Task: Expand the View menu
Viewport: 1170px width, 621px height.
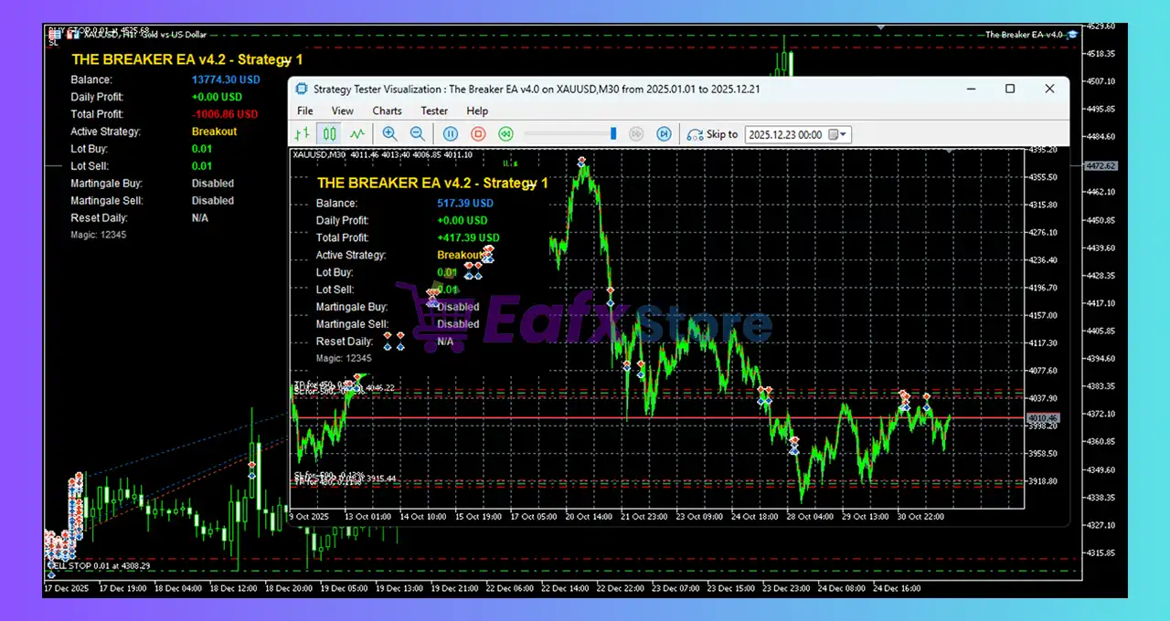Action: 343,111
